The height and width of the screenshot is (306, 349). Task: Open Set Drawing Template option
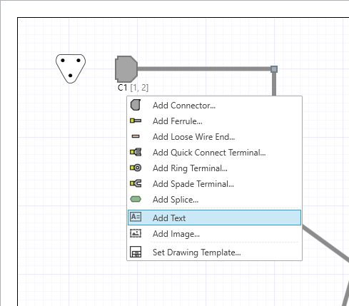[x=214, y=253]
